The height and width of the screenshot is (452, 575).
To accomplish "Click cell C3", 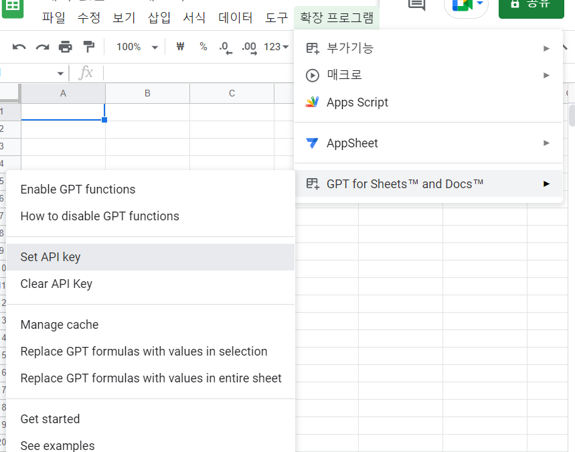I will tap(232, 147).
